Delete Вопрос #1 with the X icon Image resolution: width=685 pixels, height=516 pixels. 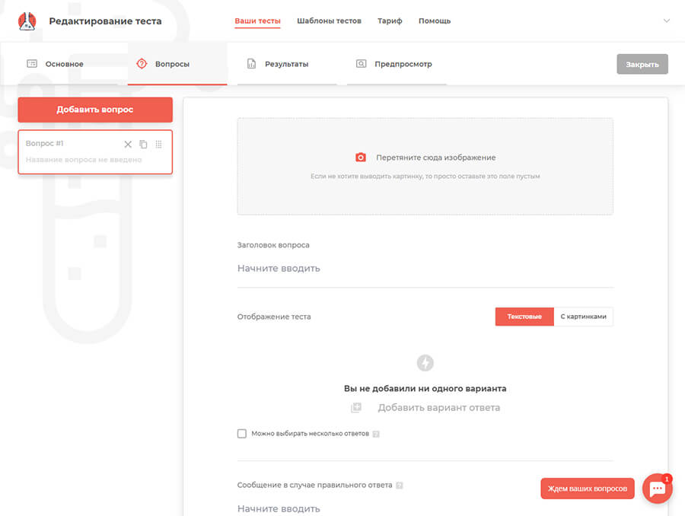click(128, 144)
